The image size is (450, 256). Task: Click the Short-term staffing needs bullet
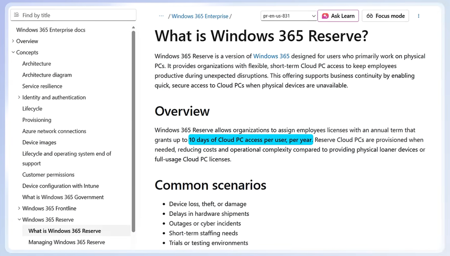pyautogui.click(x=204, y=233)
